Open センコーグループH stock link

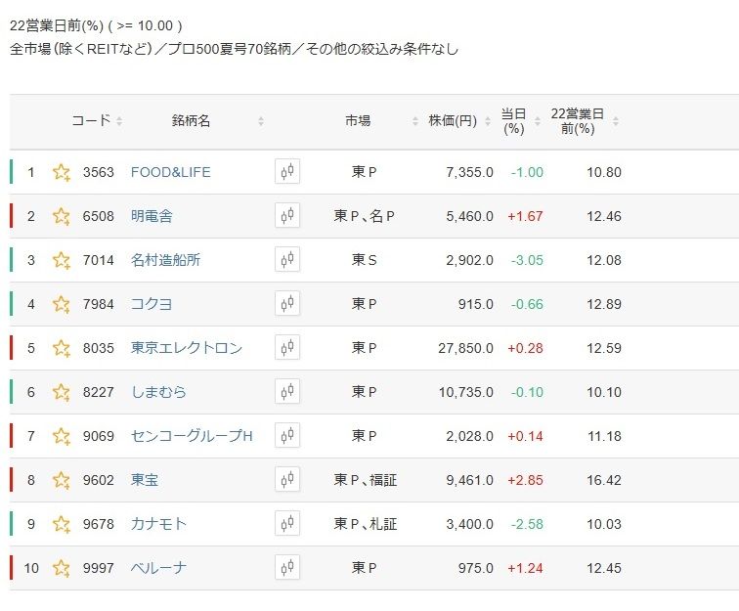coord(192,436)
